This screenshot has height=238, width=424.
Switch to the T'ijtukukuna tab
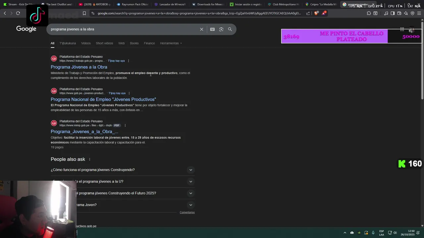point(68,43)
